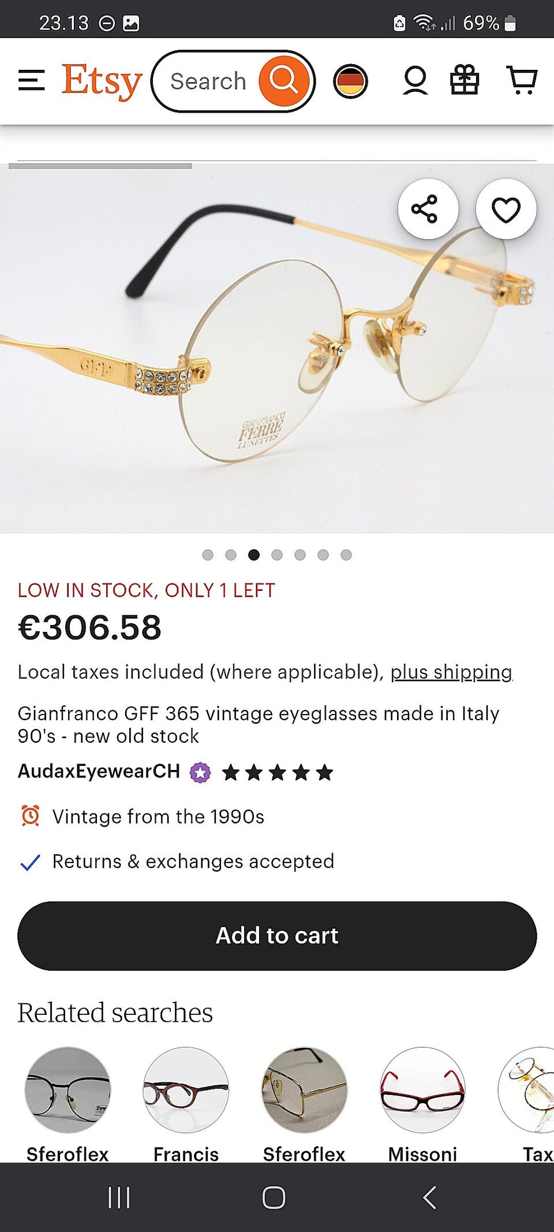Favorite the item with the heart button
The image size is (554, 1232).
click(x=506, y=209)
